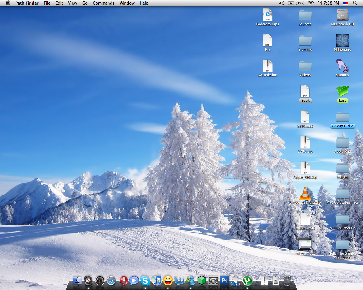
Task: Open Spotlight search magnifier
Action: click(355, 3)
